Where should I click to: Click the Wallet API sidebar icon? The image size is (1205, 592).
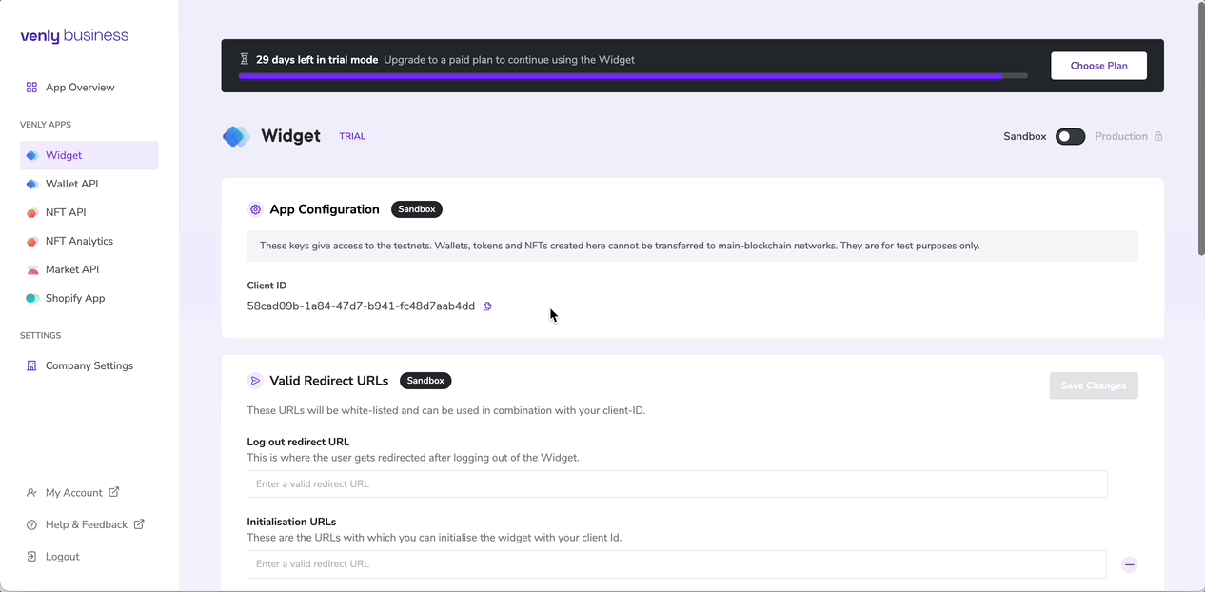click(x=31, y=184)
